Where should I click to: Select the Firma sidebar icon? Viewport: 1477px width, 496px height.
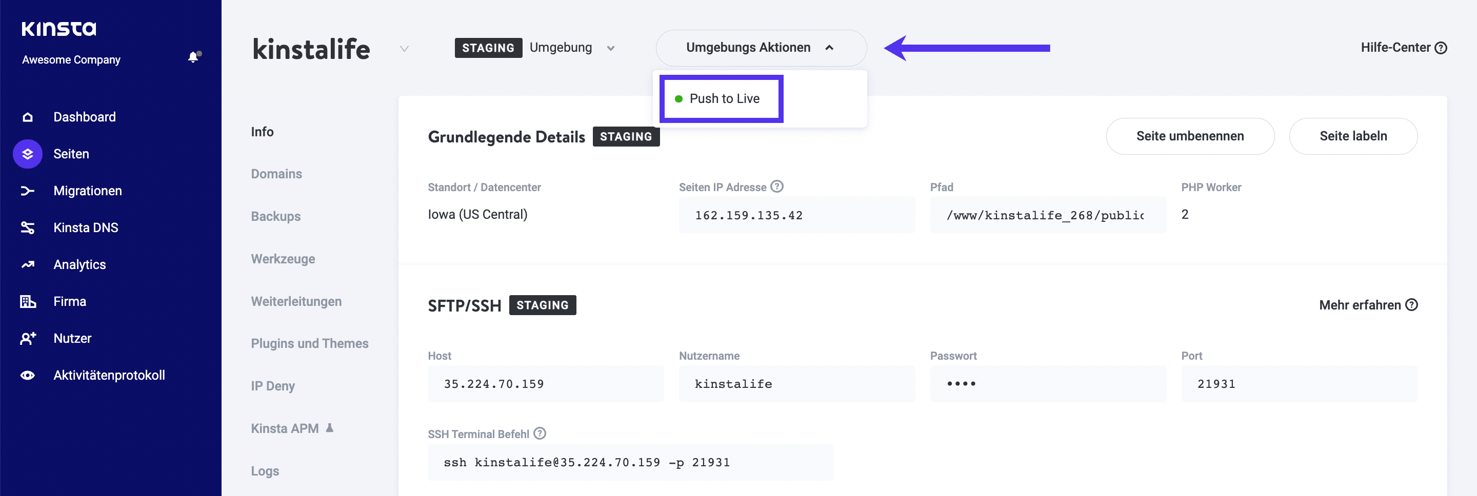click(27, 301)
